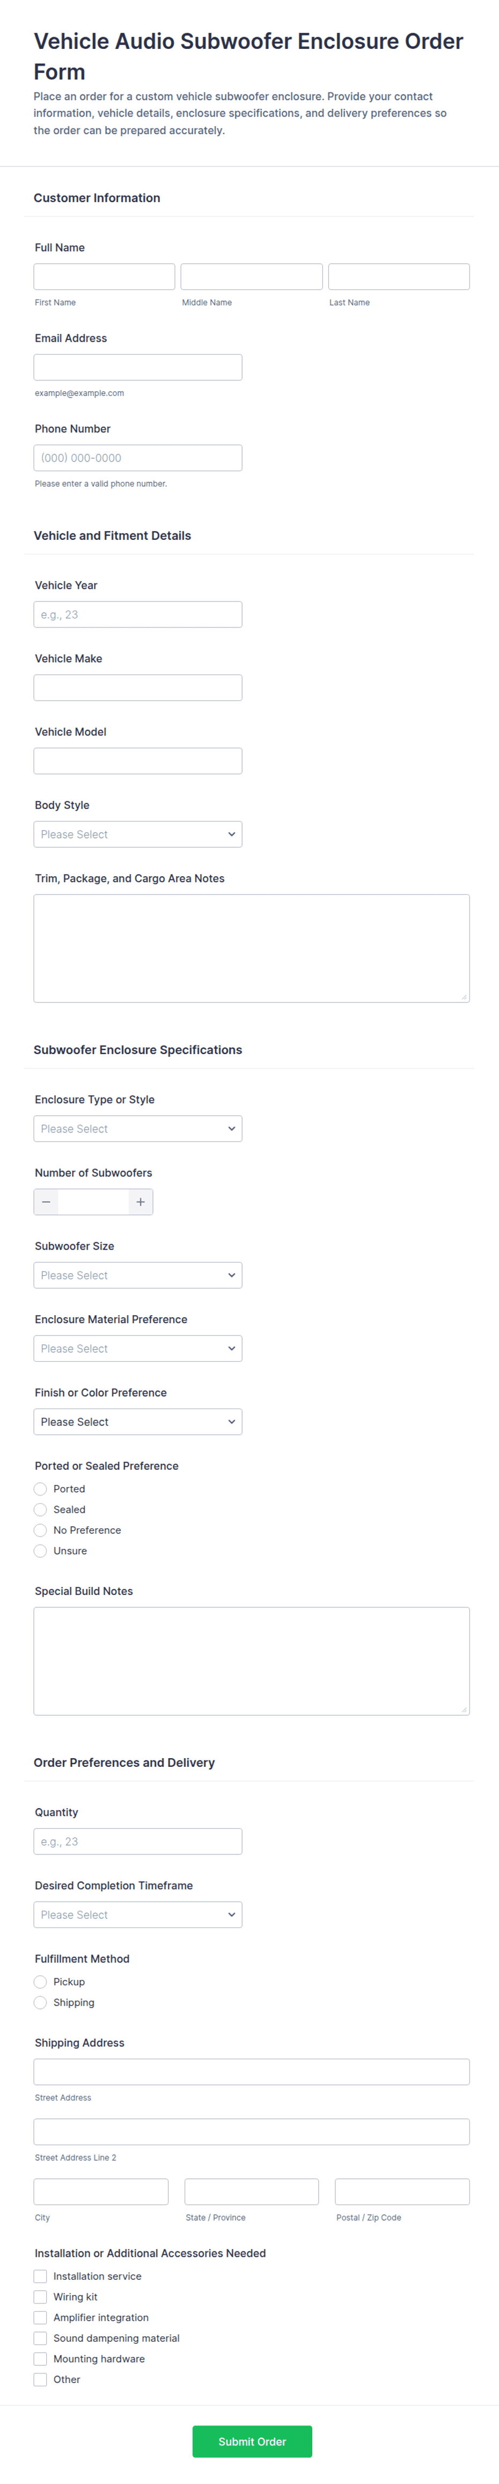Open the Body Style dropdown

pos(138,834)
